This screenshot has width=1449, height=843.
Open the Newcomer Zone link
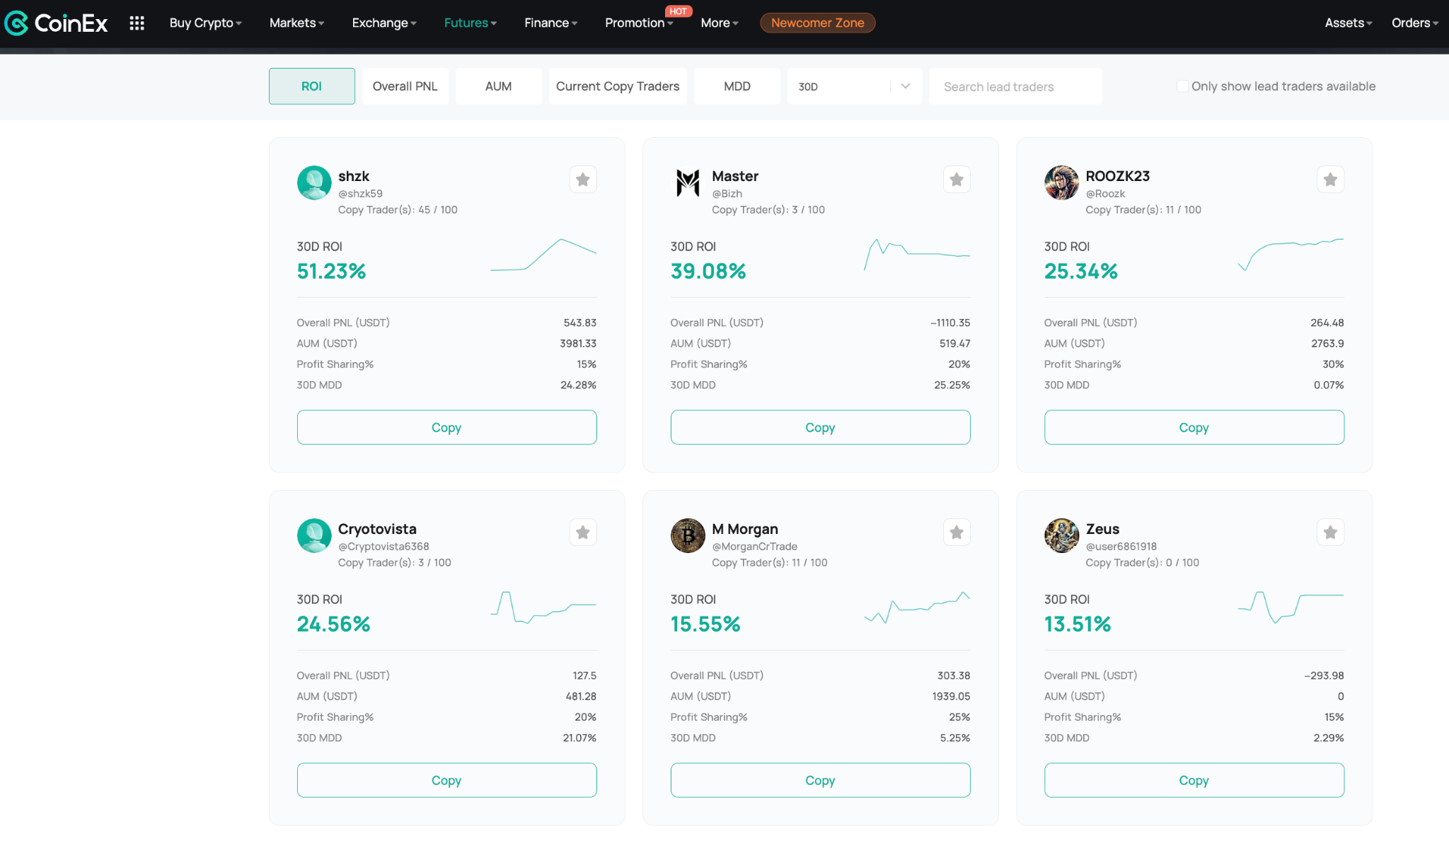pyautogui.click(x=817, y=23)
